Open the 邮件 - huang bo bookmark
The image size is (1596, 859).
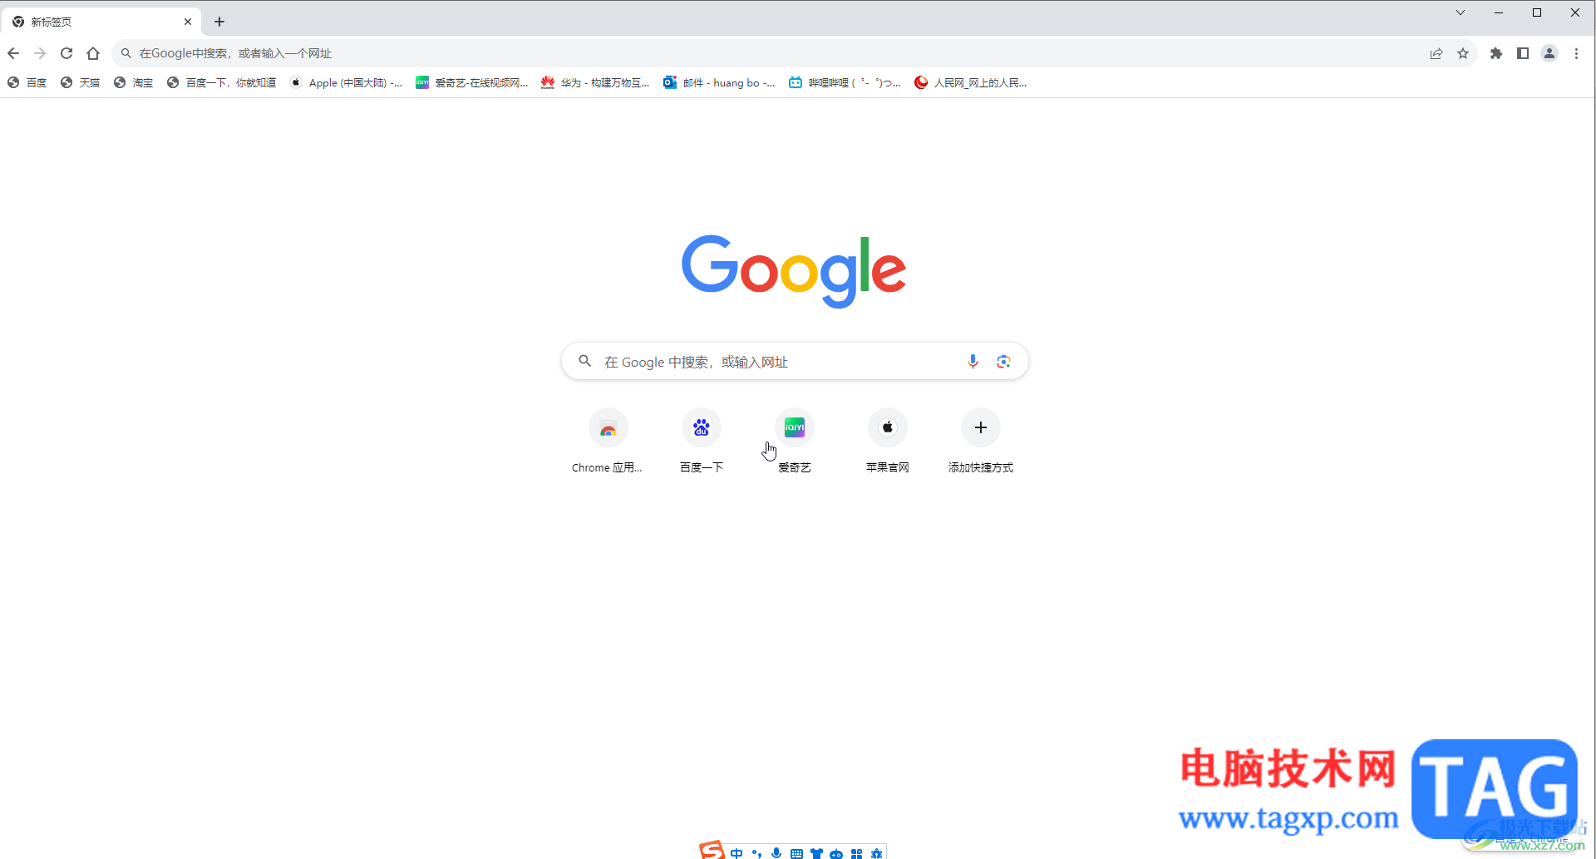click(719, 82)
